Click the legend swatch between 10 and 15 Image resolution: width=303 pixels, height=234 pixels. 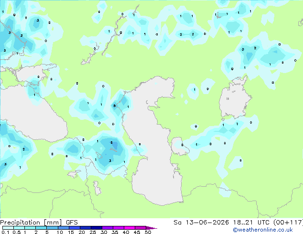(63, 228)
